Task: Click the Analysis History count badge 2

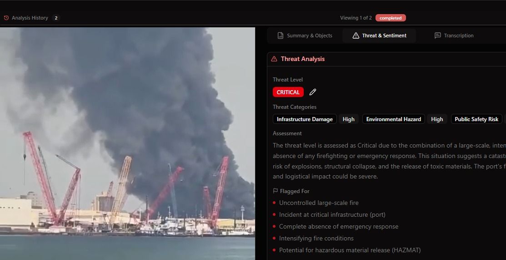Action: click(56, 18)
